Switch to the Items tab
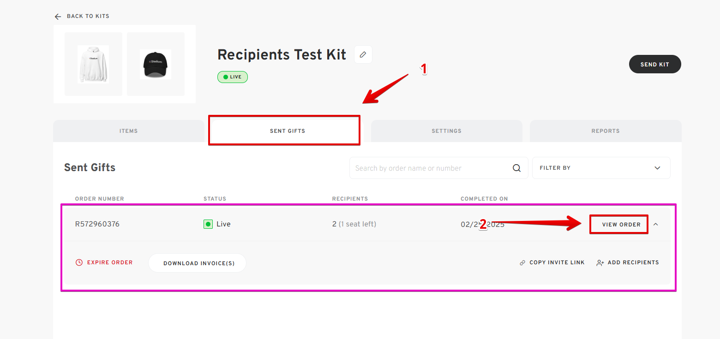720x339 pixels. point(129,131)
